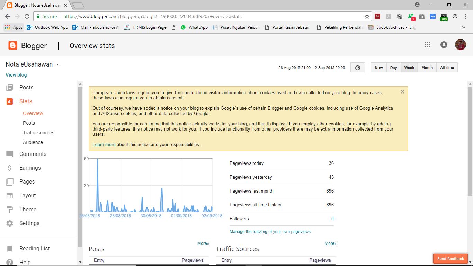The height and width of the screenshot is (266, 473).
Task: Click Manage the tracking of your own pageviews
Action: (270, 231)
